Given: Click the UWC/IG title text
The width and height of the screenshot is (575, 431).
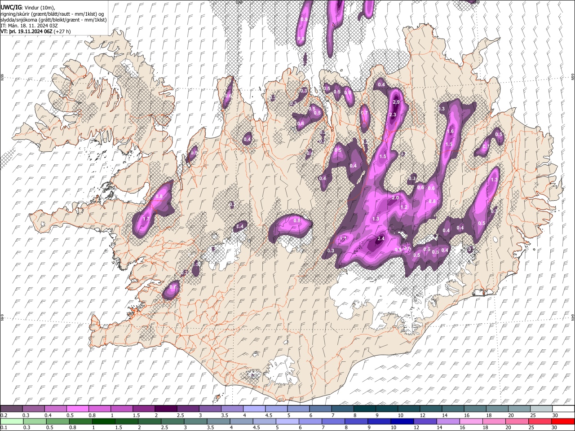Looking at the screenshot, I should point(10,7).
